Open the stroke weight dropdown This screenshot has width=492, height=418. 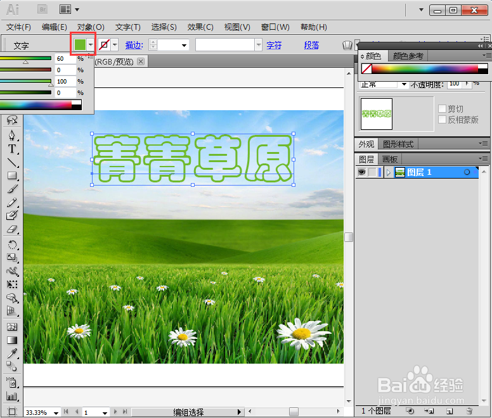[184, 46]
